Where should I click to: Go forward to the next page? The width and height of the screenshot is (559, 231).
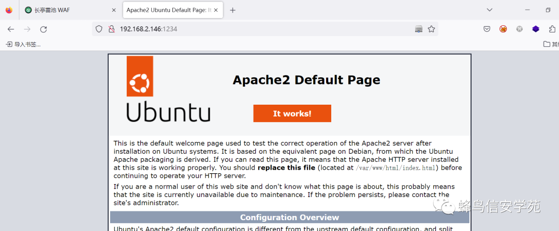coord(27,29)
